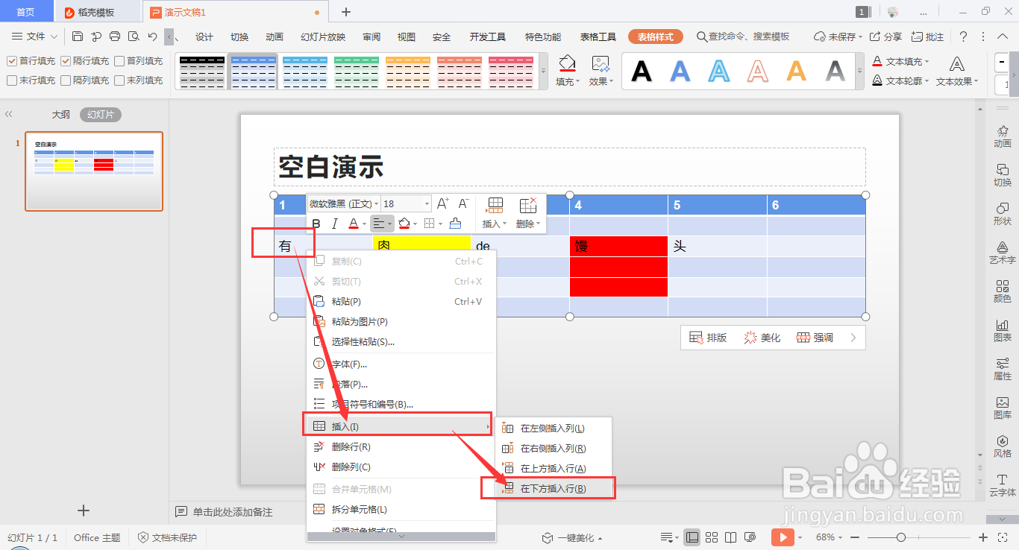Select 在下方插入行(B) submenu item

pyautogui.click(x=555, y=488)
